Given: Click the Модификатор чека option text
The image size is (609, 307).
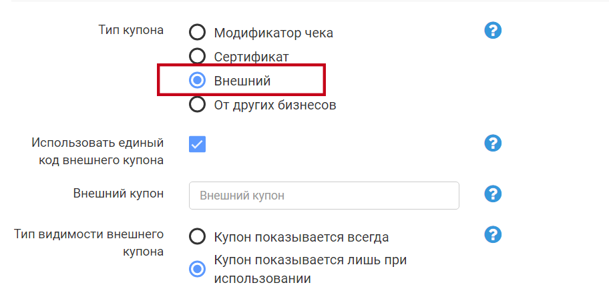Looking at the screenshot, I should (x=273, y=33).
